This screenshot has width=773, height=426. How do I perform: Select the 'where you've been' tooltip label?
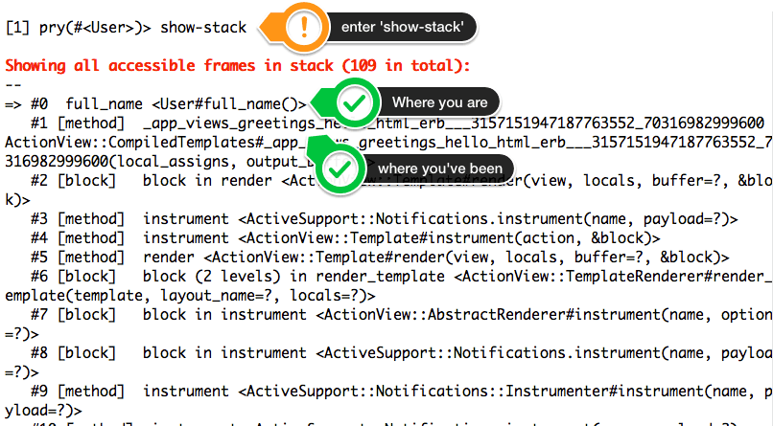(440, 168)
